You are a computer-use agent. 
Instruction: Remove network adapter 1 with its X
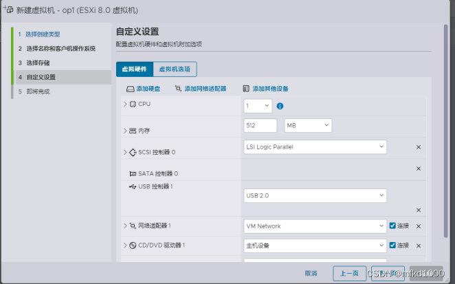(x=419, y=226)
